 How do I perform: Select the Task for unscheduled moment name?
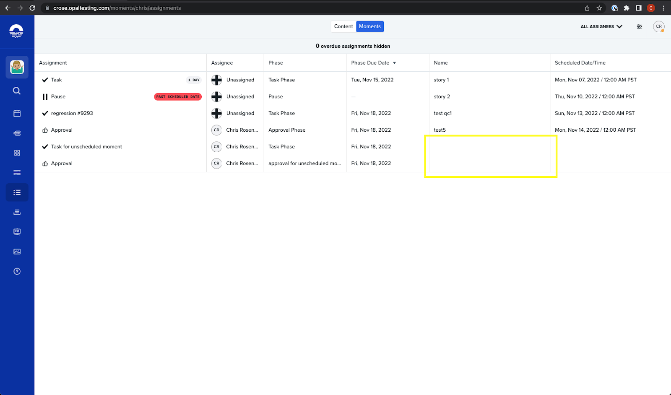(x=86, y=147)
